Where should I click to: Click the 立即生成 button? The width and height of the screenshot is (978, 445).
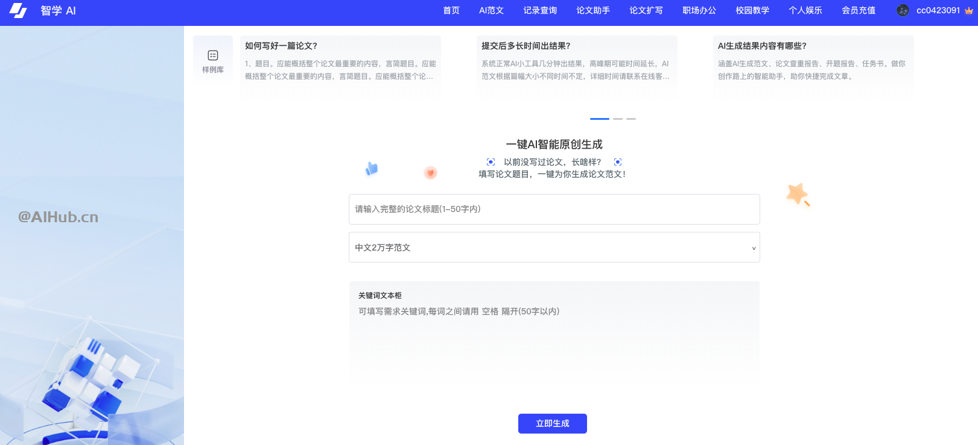point(552,423)
